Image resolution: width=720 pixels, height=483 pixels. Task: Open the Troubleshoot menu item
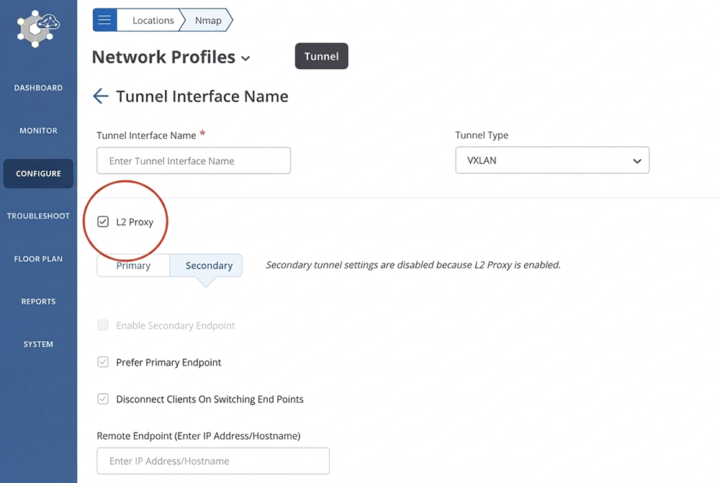38,216
